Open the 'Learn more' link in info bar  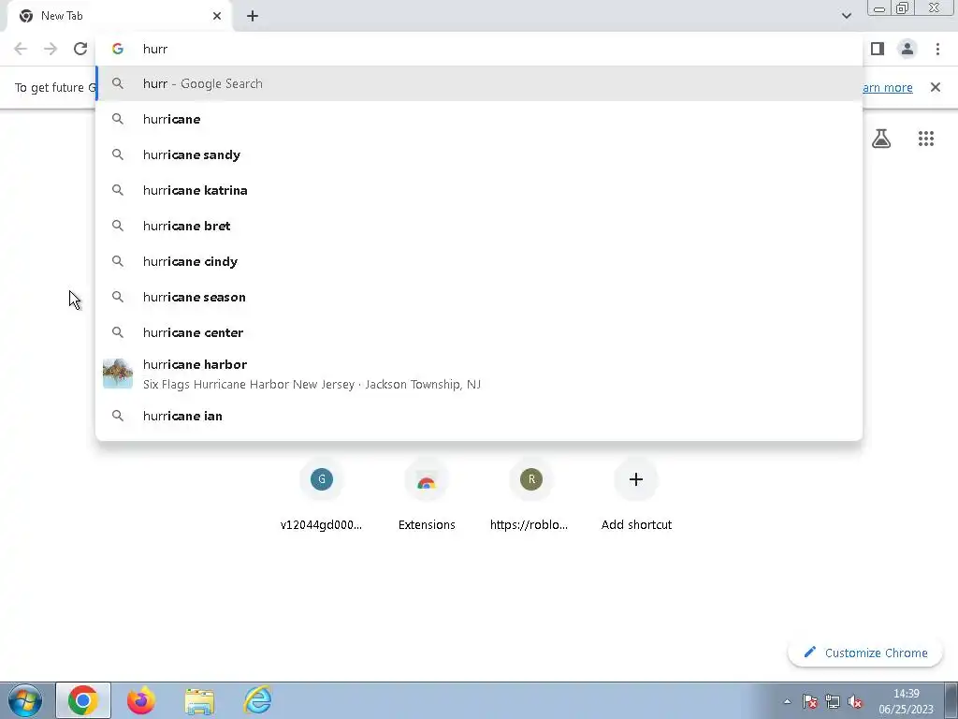coord(887,87)
